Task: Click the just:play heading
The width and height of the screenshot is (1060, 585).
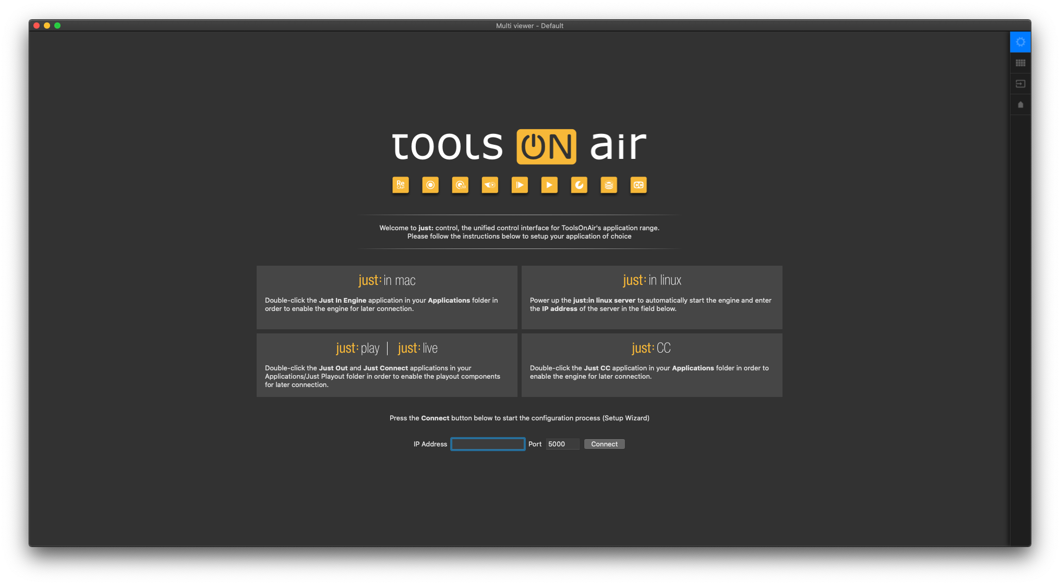Action: pyautogui.click(x=358, y=348)
